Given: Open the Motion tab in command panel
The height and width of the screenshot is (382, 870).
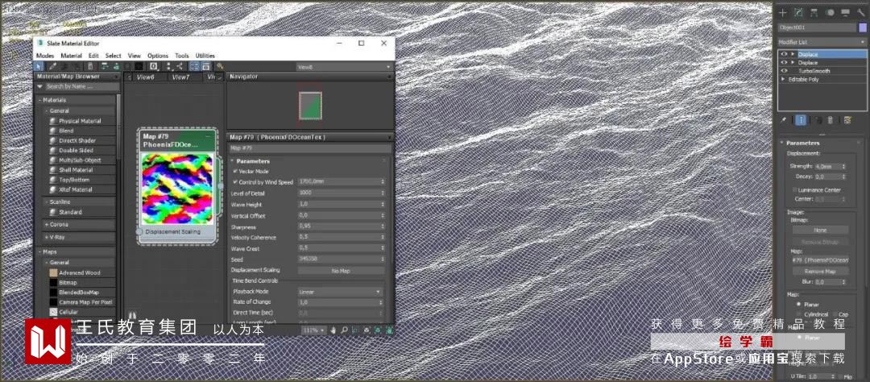Looking at the screenshot, I should coord(830,12).
